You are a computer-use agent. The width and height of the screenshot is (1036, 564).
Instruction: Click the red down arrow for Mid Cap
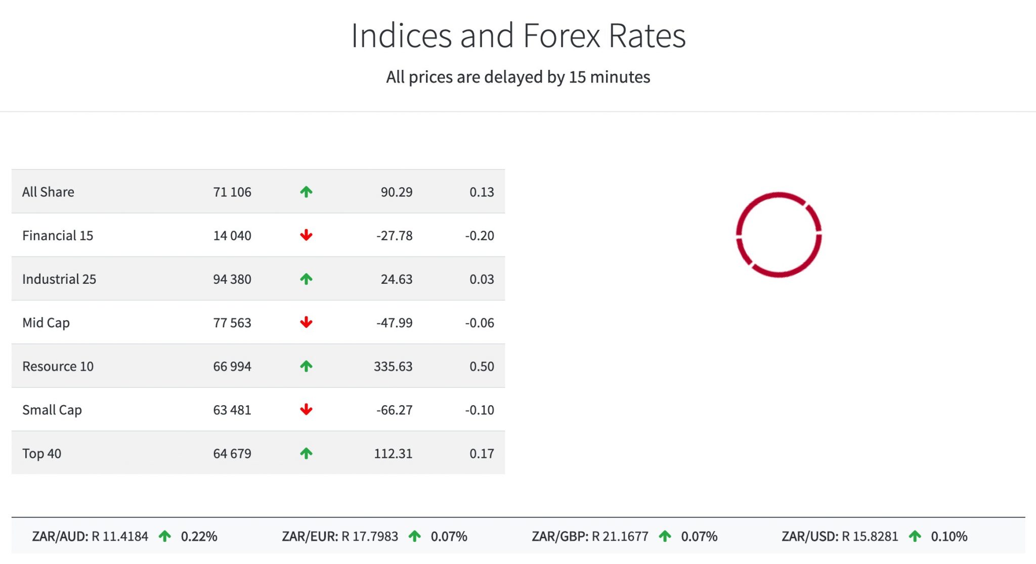click(x=306, y=323)
